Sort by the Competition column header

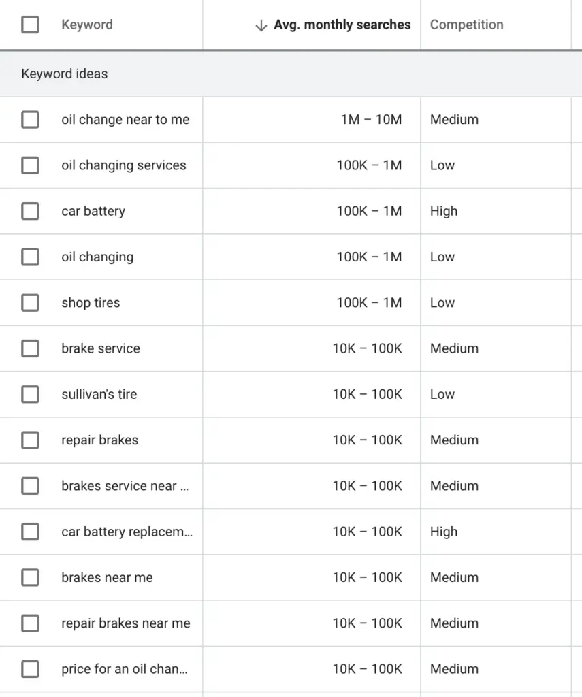click(466, 25)
